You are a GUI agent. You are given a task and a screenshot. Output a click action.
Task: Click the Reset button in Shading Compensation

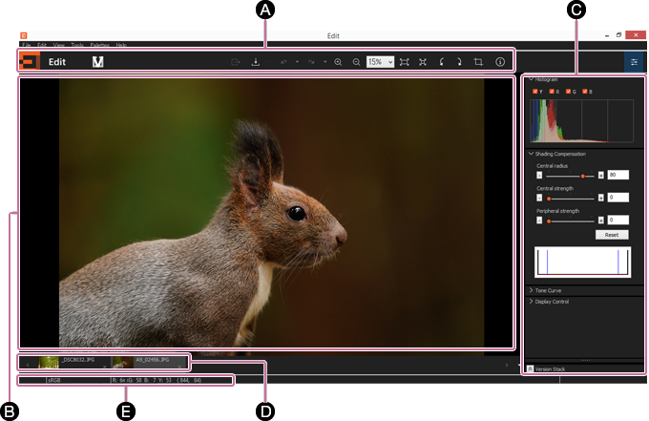tap(612, 235)
